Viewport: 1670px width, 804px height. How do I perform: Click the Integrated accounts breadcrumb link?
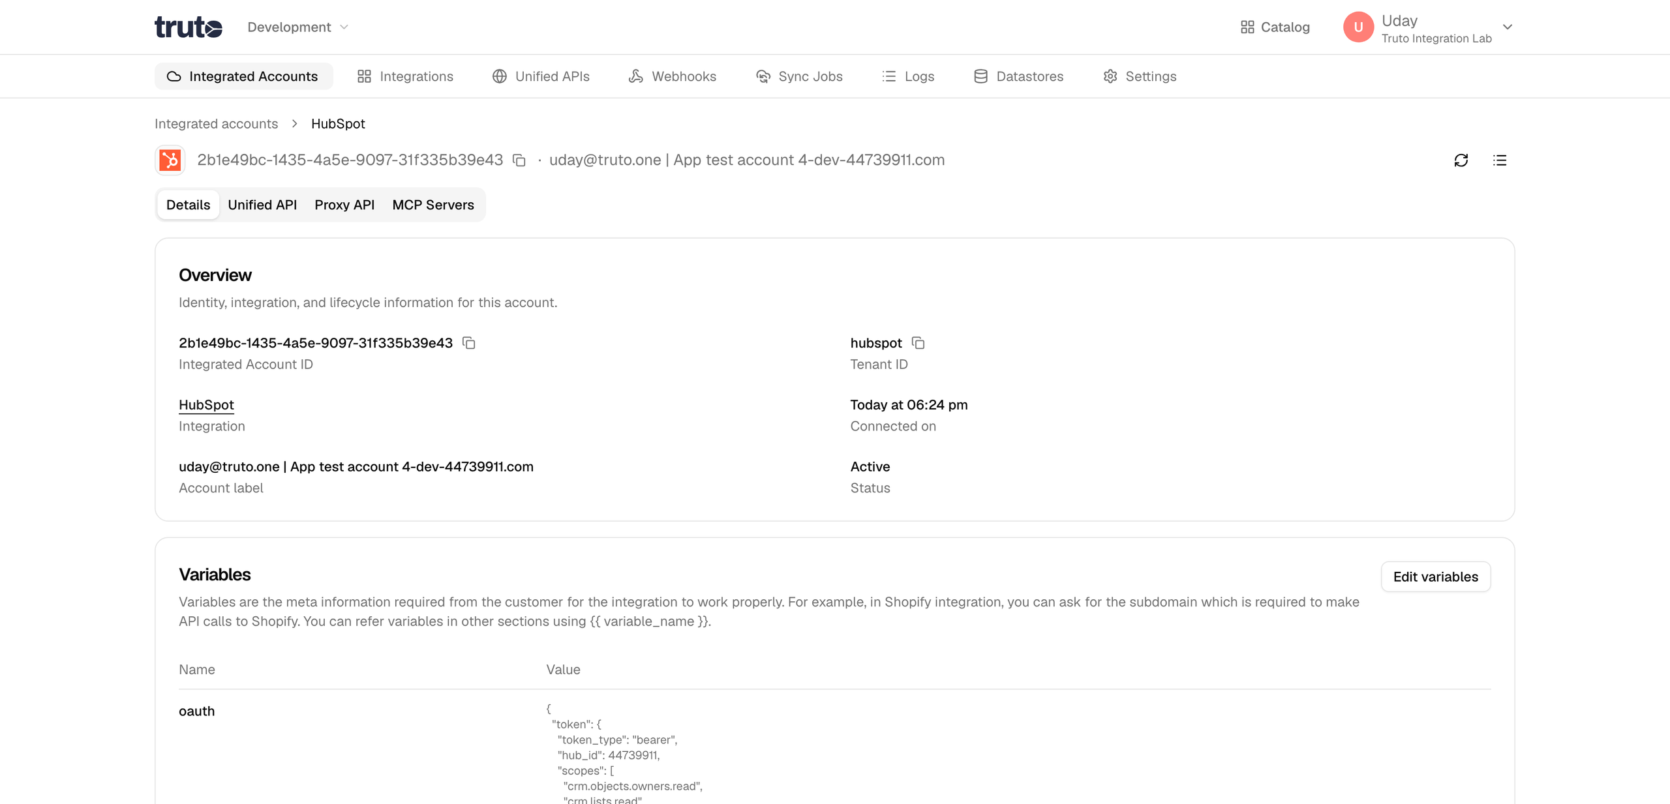pos(216,124)
